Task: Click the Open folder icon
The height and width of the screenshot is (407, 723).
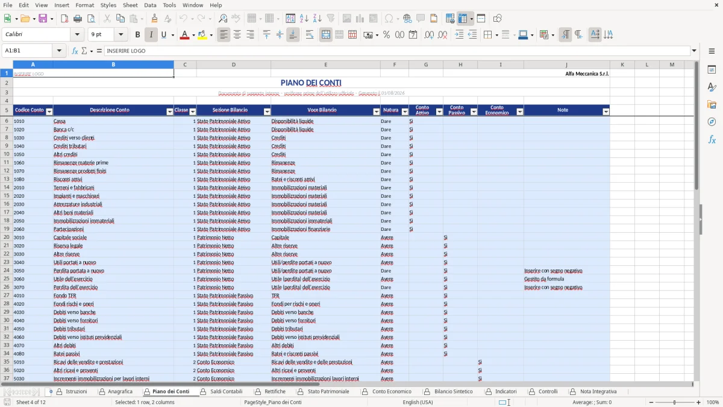Action: [24, 19]
